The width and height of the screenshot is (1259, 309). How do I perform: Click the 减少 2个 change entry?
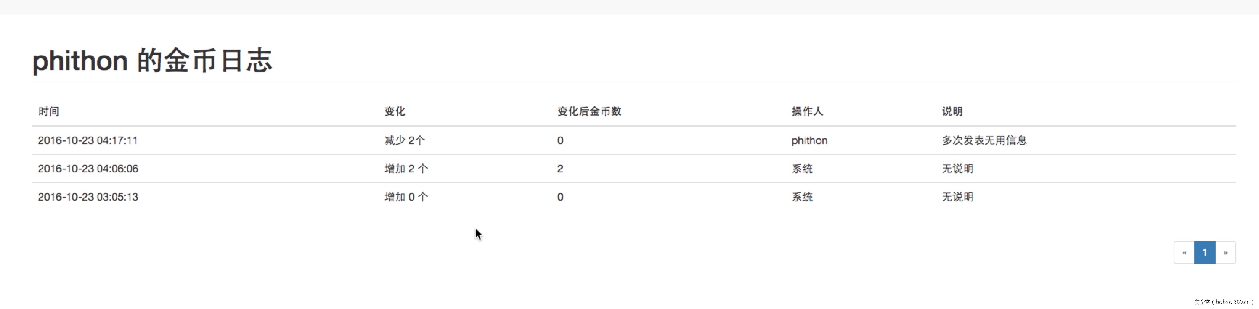pyautogui.click(x=404, y=140)
